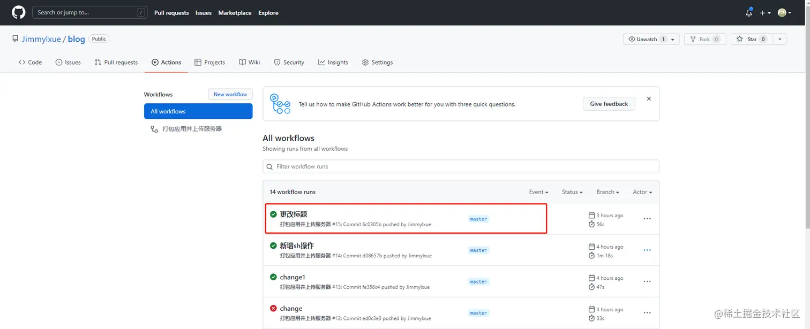Click the New workflow button
Image resolution: width=810 pixels, height=329 pixels.
click(230, 94)
